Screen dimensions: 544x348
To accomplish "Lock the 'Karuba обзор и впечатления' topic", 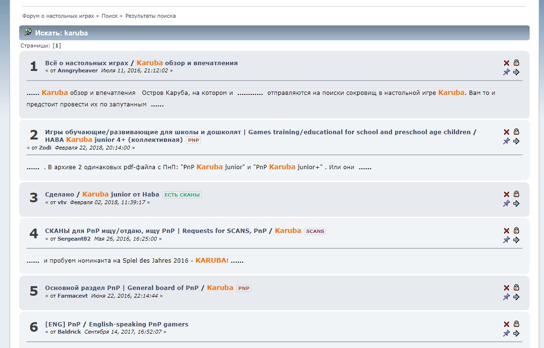I will tap(516, 62).
